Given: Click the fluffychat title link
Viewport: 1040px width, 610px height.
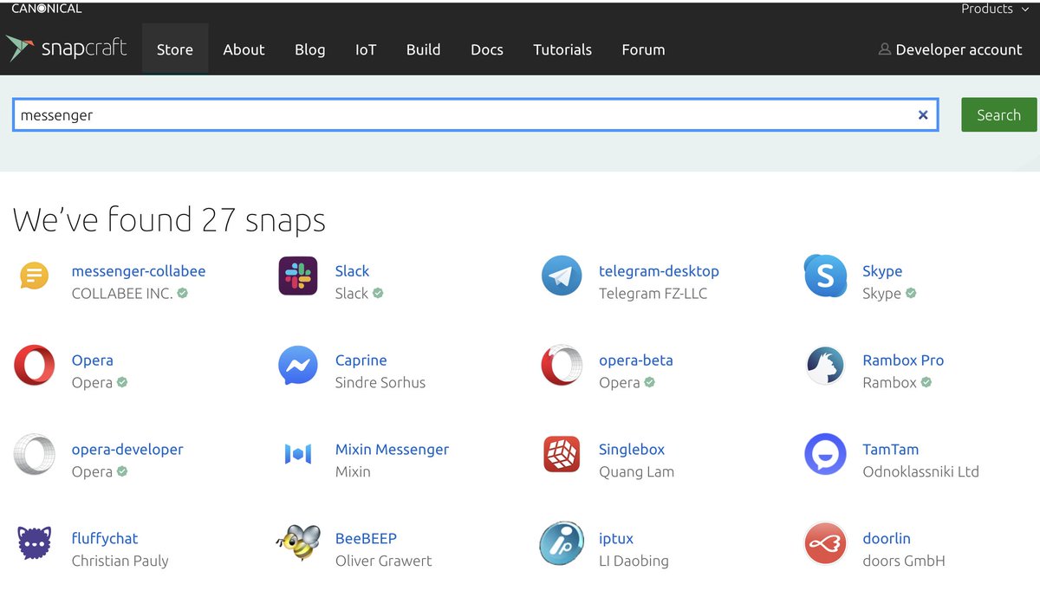Looking at the screenshot, I should 105,539.
